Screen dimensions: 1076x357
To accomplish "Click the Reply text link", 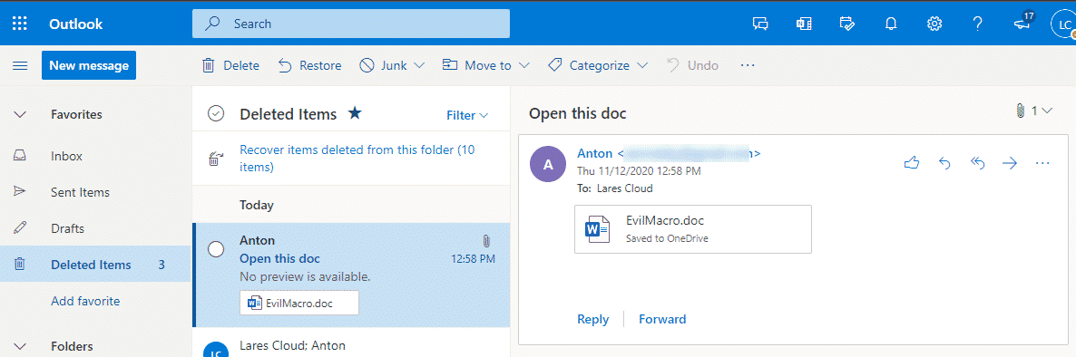I will pyautogui.click(x=593, y=319).
